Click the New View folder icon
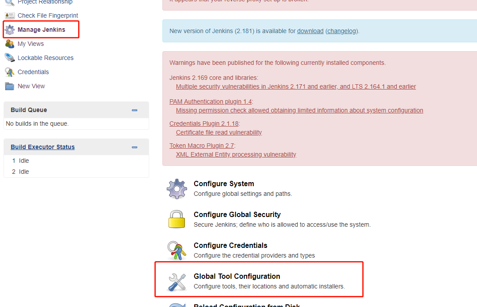This screenshot has width=477, height=307. tap(10, 86)
